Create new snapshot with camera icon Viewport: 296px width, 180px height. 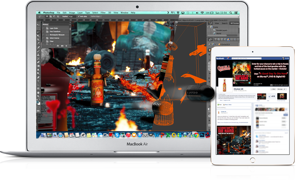point(62,46)
